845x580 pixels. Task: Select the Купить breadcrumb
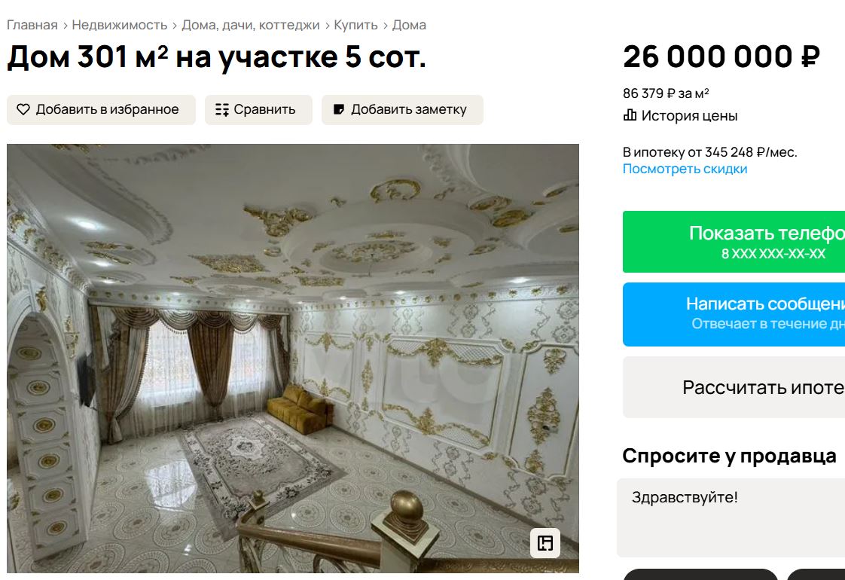355,25
